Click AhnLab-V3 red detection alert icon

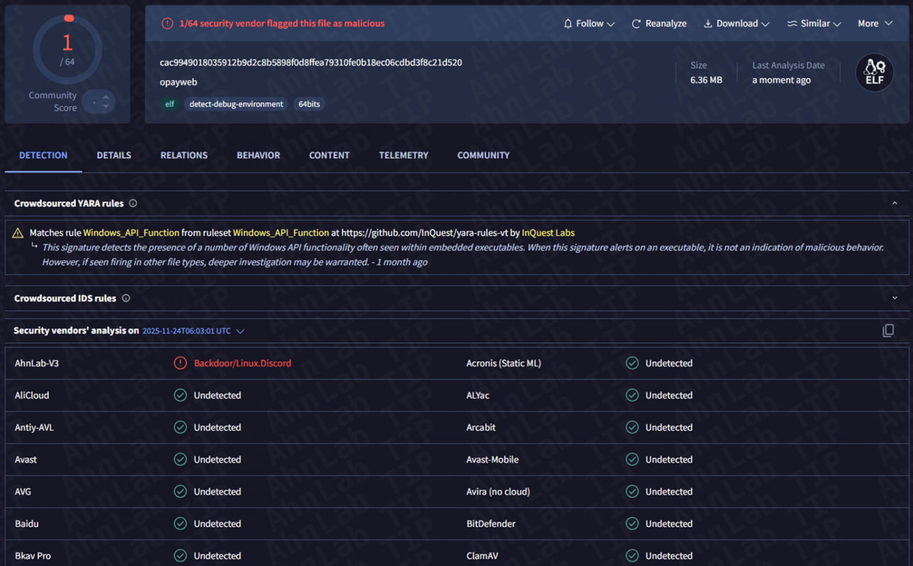180,363
